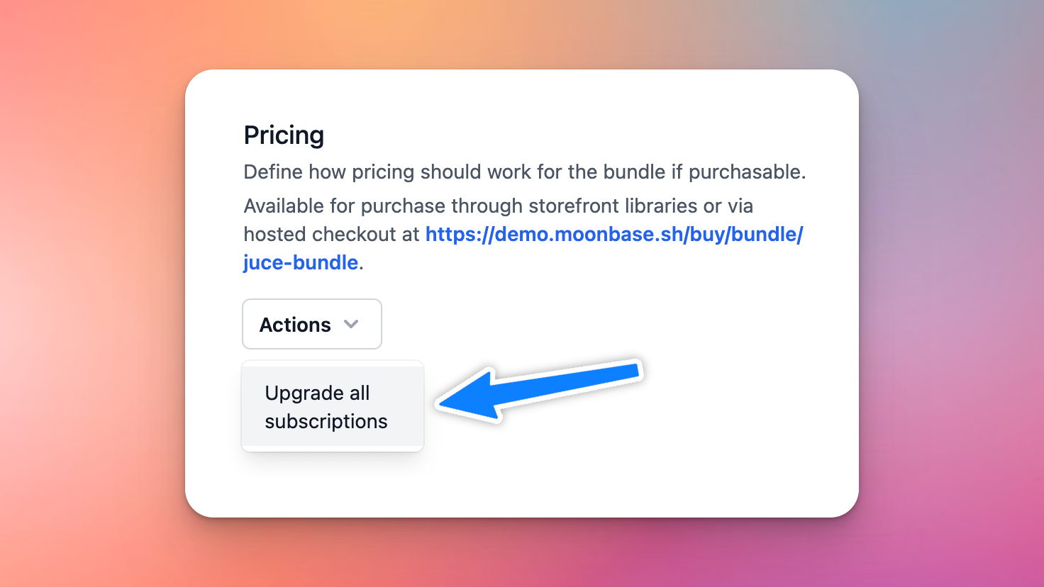The width and height of the screenshot is (1044, 587).
Task: Click the blue arrow annotation graphic
Action: (539, 391)
